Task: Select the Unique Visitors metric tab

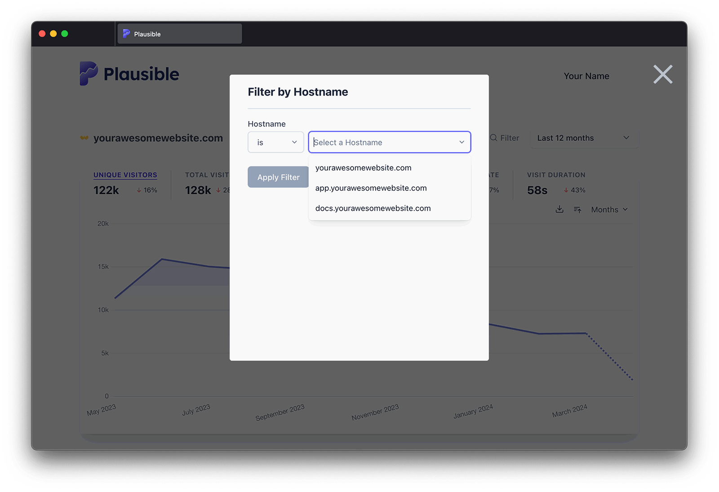Action: (x=125, y=175)
